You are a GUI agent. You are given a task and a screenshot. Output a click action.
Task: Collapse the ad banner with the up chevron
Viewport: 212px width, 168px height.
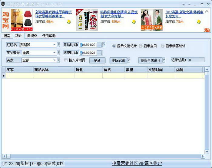[x=207, y=11]
